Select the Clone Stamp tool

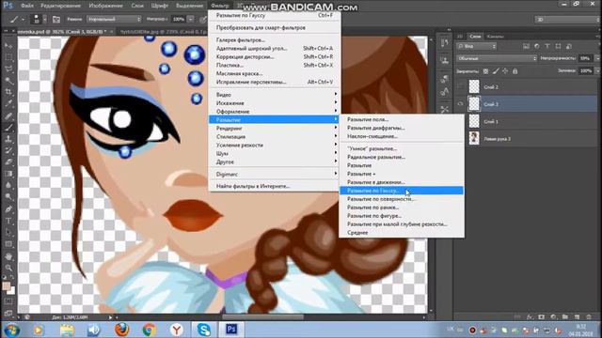tap(8, 139)
